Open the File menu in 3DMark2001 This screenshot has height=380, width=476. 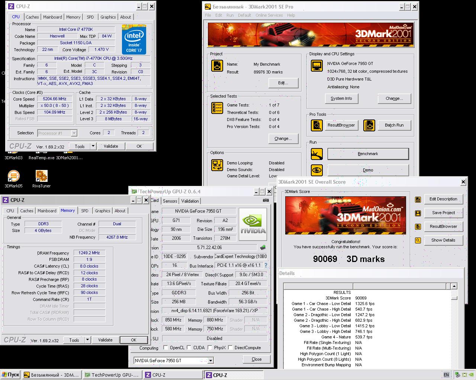tap(208, 15)
